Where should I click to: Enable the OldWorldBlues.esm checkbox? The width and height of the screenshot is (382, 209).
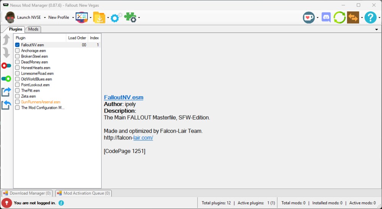17,79
